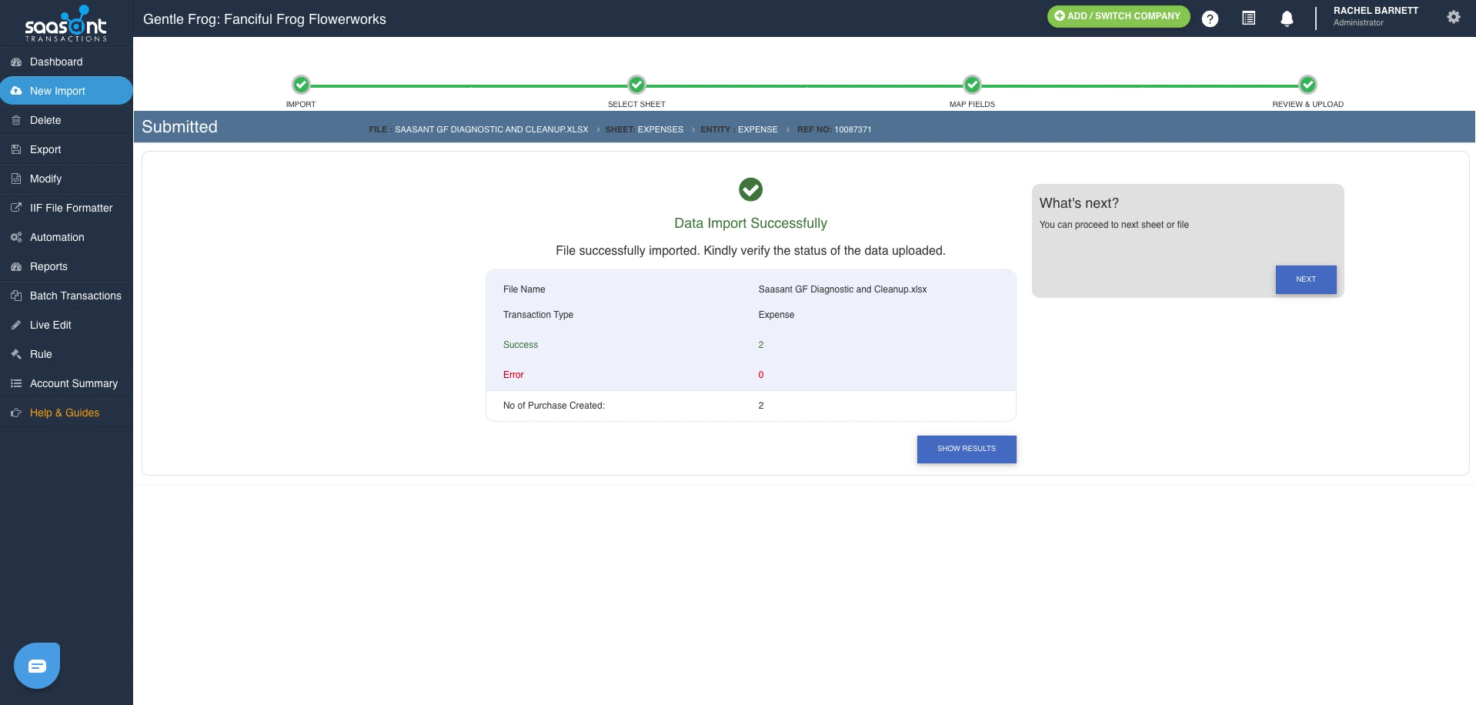Click the Map Fields step checkmark
1476x705 pixels.
[972, 85]
